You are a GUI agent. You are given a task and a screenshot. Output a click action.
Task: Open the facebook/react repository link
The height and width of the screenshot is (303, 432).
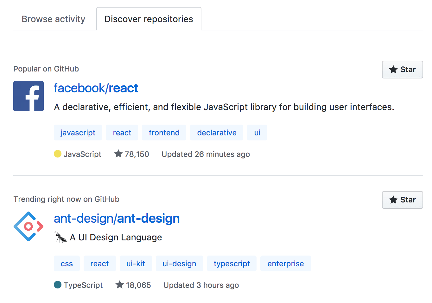coord(96,88)
